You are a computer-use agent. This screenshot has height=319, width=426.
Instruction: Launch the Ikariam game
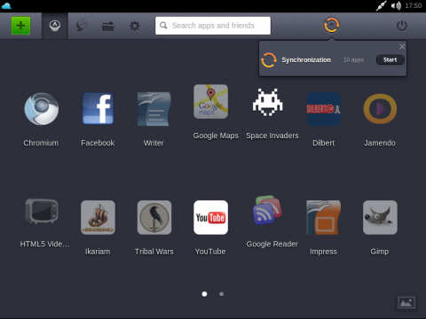click(x=98, y=218)
